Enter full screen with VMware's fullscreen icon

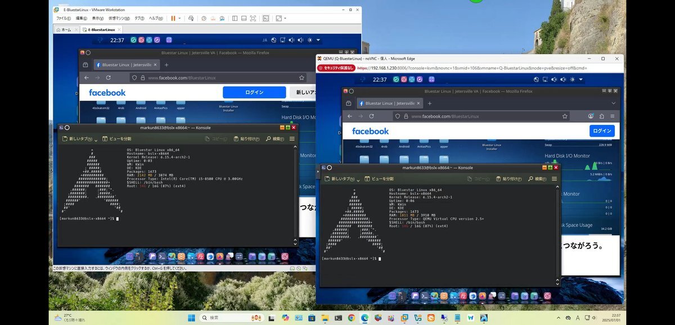coord(253,19)
